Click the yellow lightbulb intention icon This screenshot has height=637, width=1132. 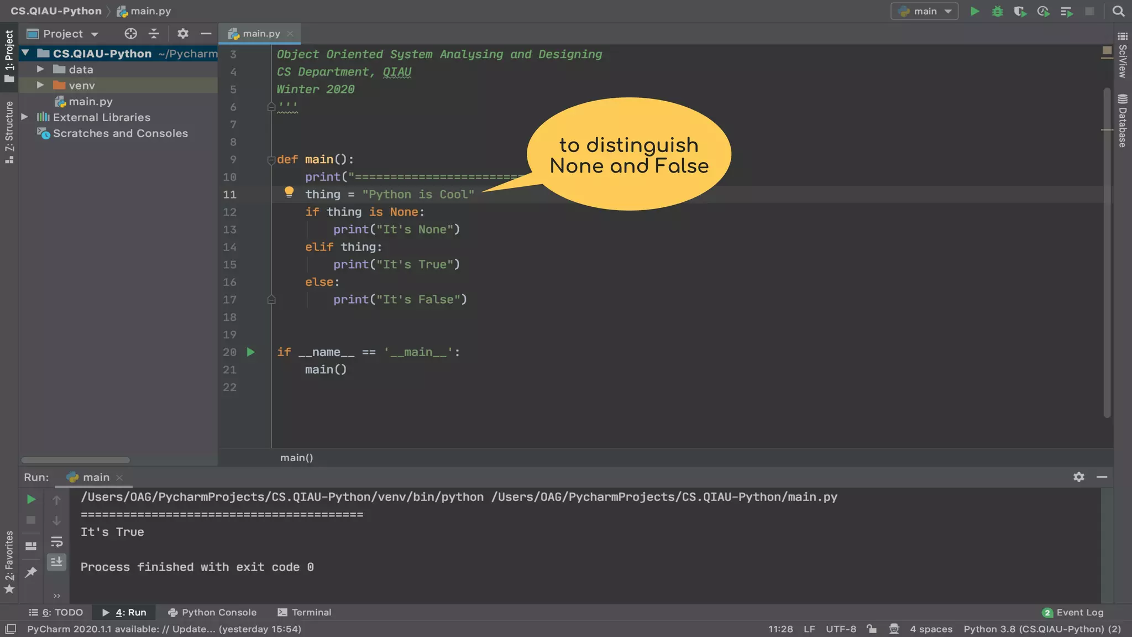289,192
